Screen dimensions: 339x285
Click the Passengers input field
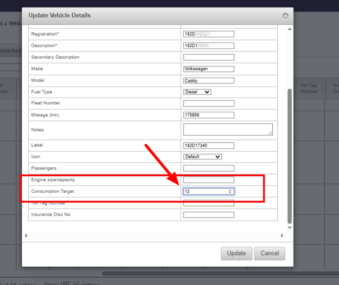tap(208, 168)
